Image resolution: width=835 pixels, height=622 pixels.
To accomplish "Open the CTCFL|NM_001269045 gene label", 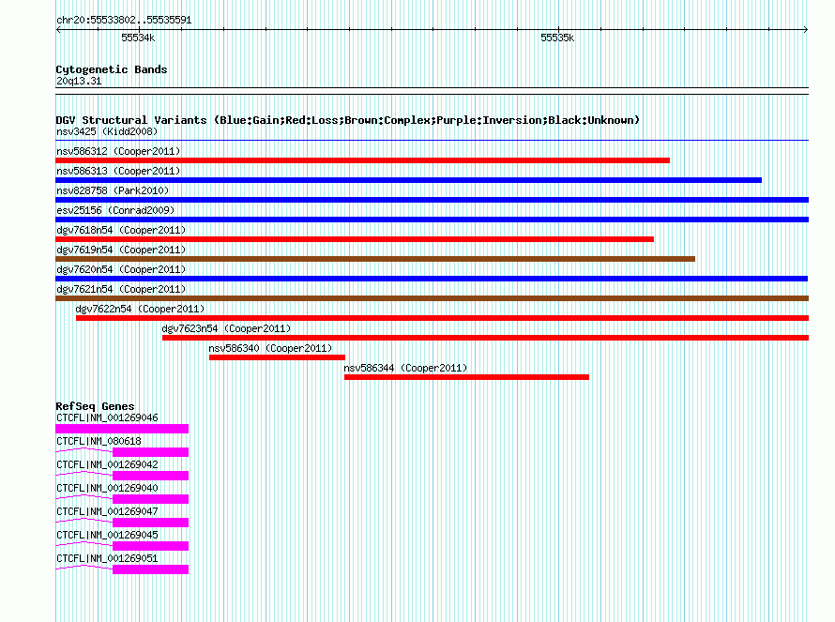I will 107,535.
